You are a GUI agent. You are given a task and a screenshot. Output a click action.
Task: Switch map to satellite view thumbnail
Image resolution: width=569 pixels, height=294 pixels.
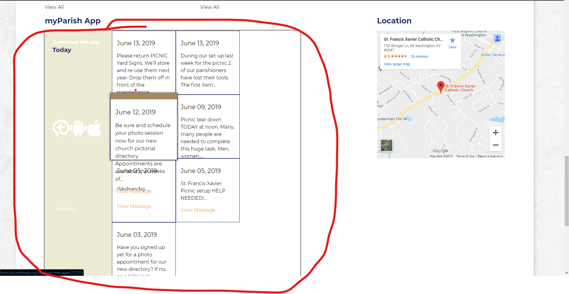pos(386,145)
